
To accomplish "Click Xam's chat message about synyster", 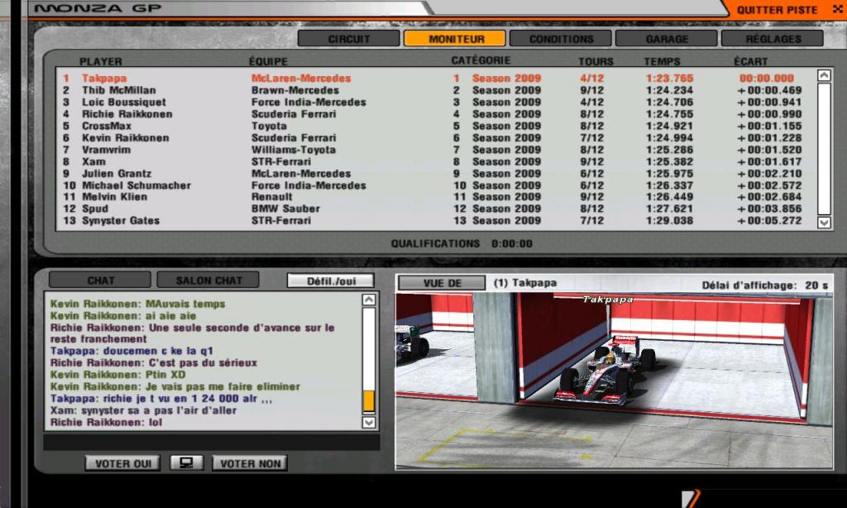I will (x=143, y=410).
